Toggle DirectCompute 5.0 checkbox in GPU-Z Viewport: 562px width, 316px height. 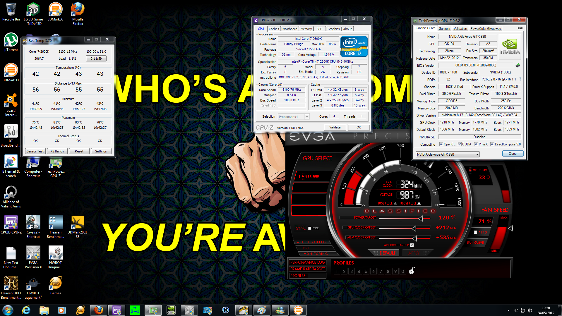(492, 144)
